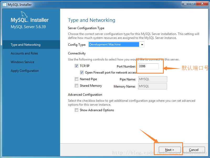Click the 'Advanced Configuration' section label
210x158 pixels.
(85, 95)
